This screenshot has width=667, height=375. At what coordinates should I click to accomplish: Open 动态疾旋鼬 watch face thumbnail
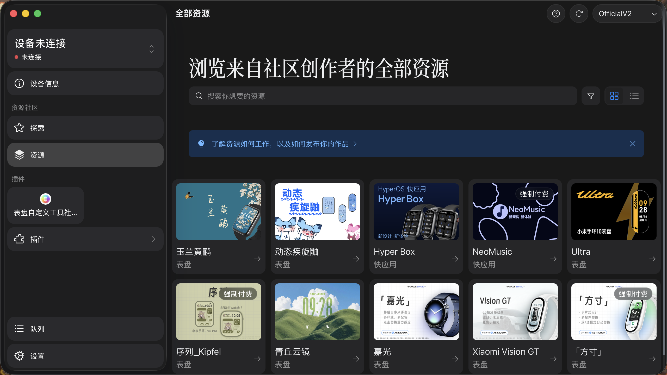[x=317, y=212]
